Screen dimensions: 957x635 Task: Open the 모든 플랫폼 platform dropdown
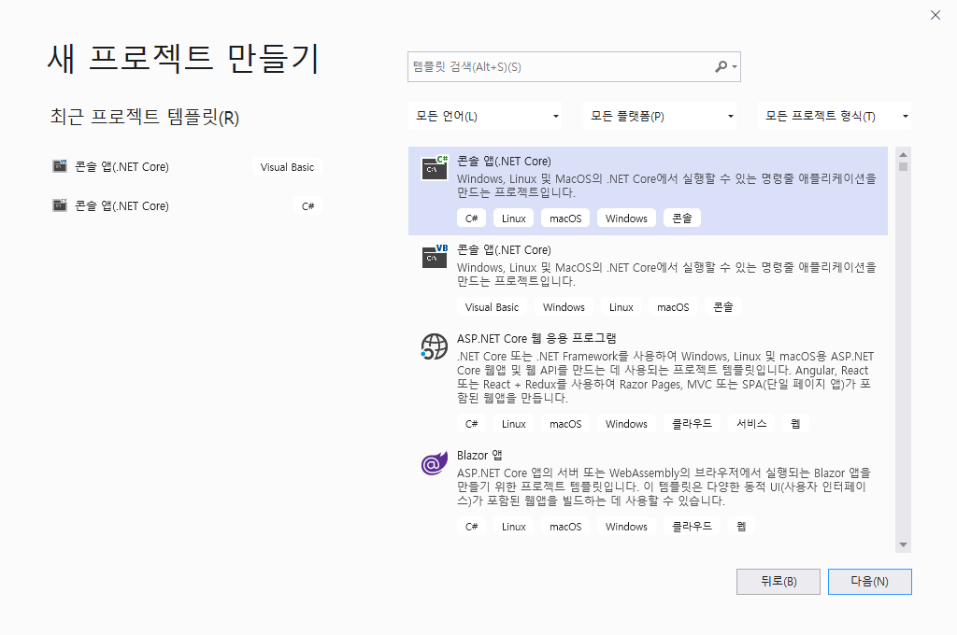point(659,116)
